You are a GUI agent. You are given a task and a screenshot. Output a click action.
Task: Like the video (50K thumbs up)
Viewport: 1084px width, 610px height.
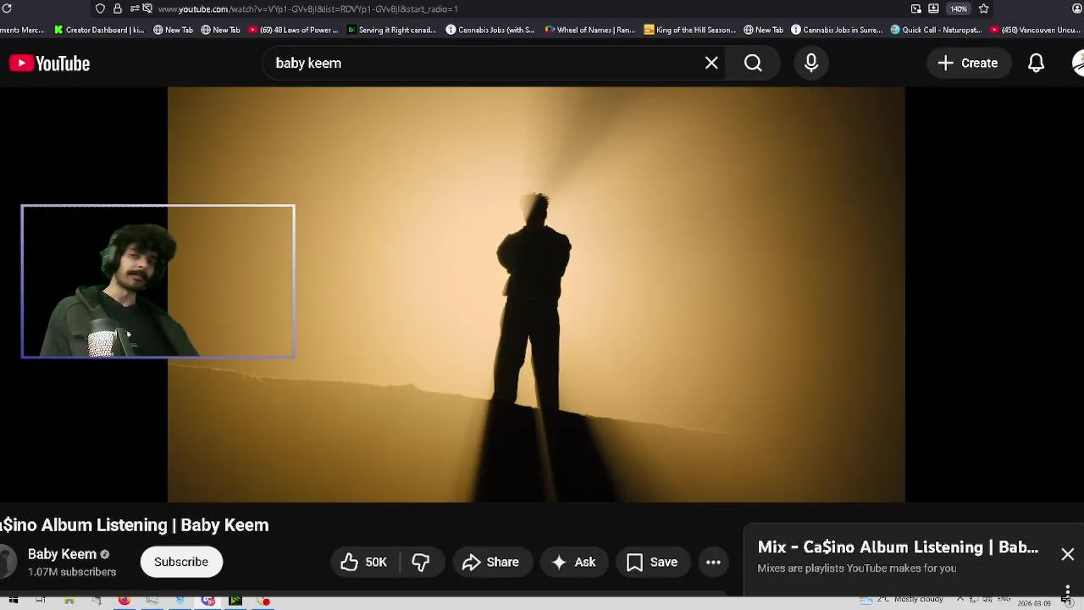click(x=363, y=562)
